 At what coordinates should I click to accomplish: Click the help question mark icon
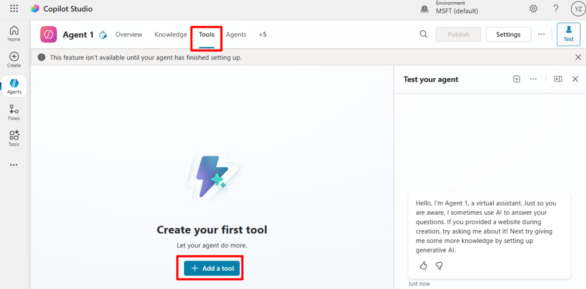point(556,9)
